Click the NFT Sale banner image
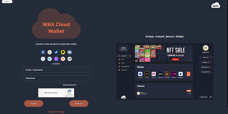228x114 pixels. [164, 53]
